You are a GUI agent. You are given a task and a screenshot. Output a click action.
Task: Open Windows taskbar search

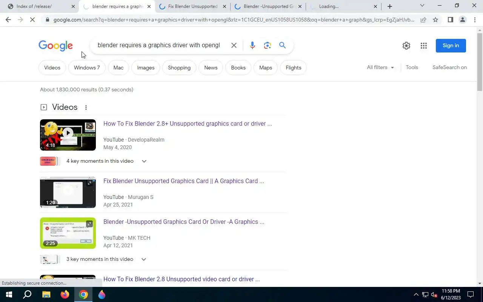coord(27,294)
